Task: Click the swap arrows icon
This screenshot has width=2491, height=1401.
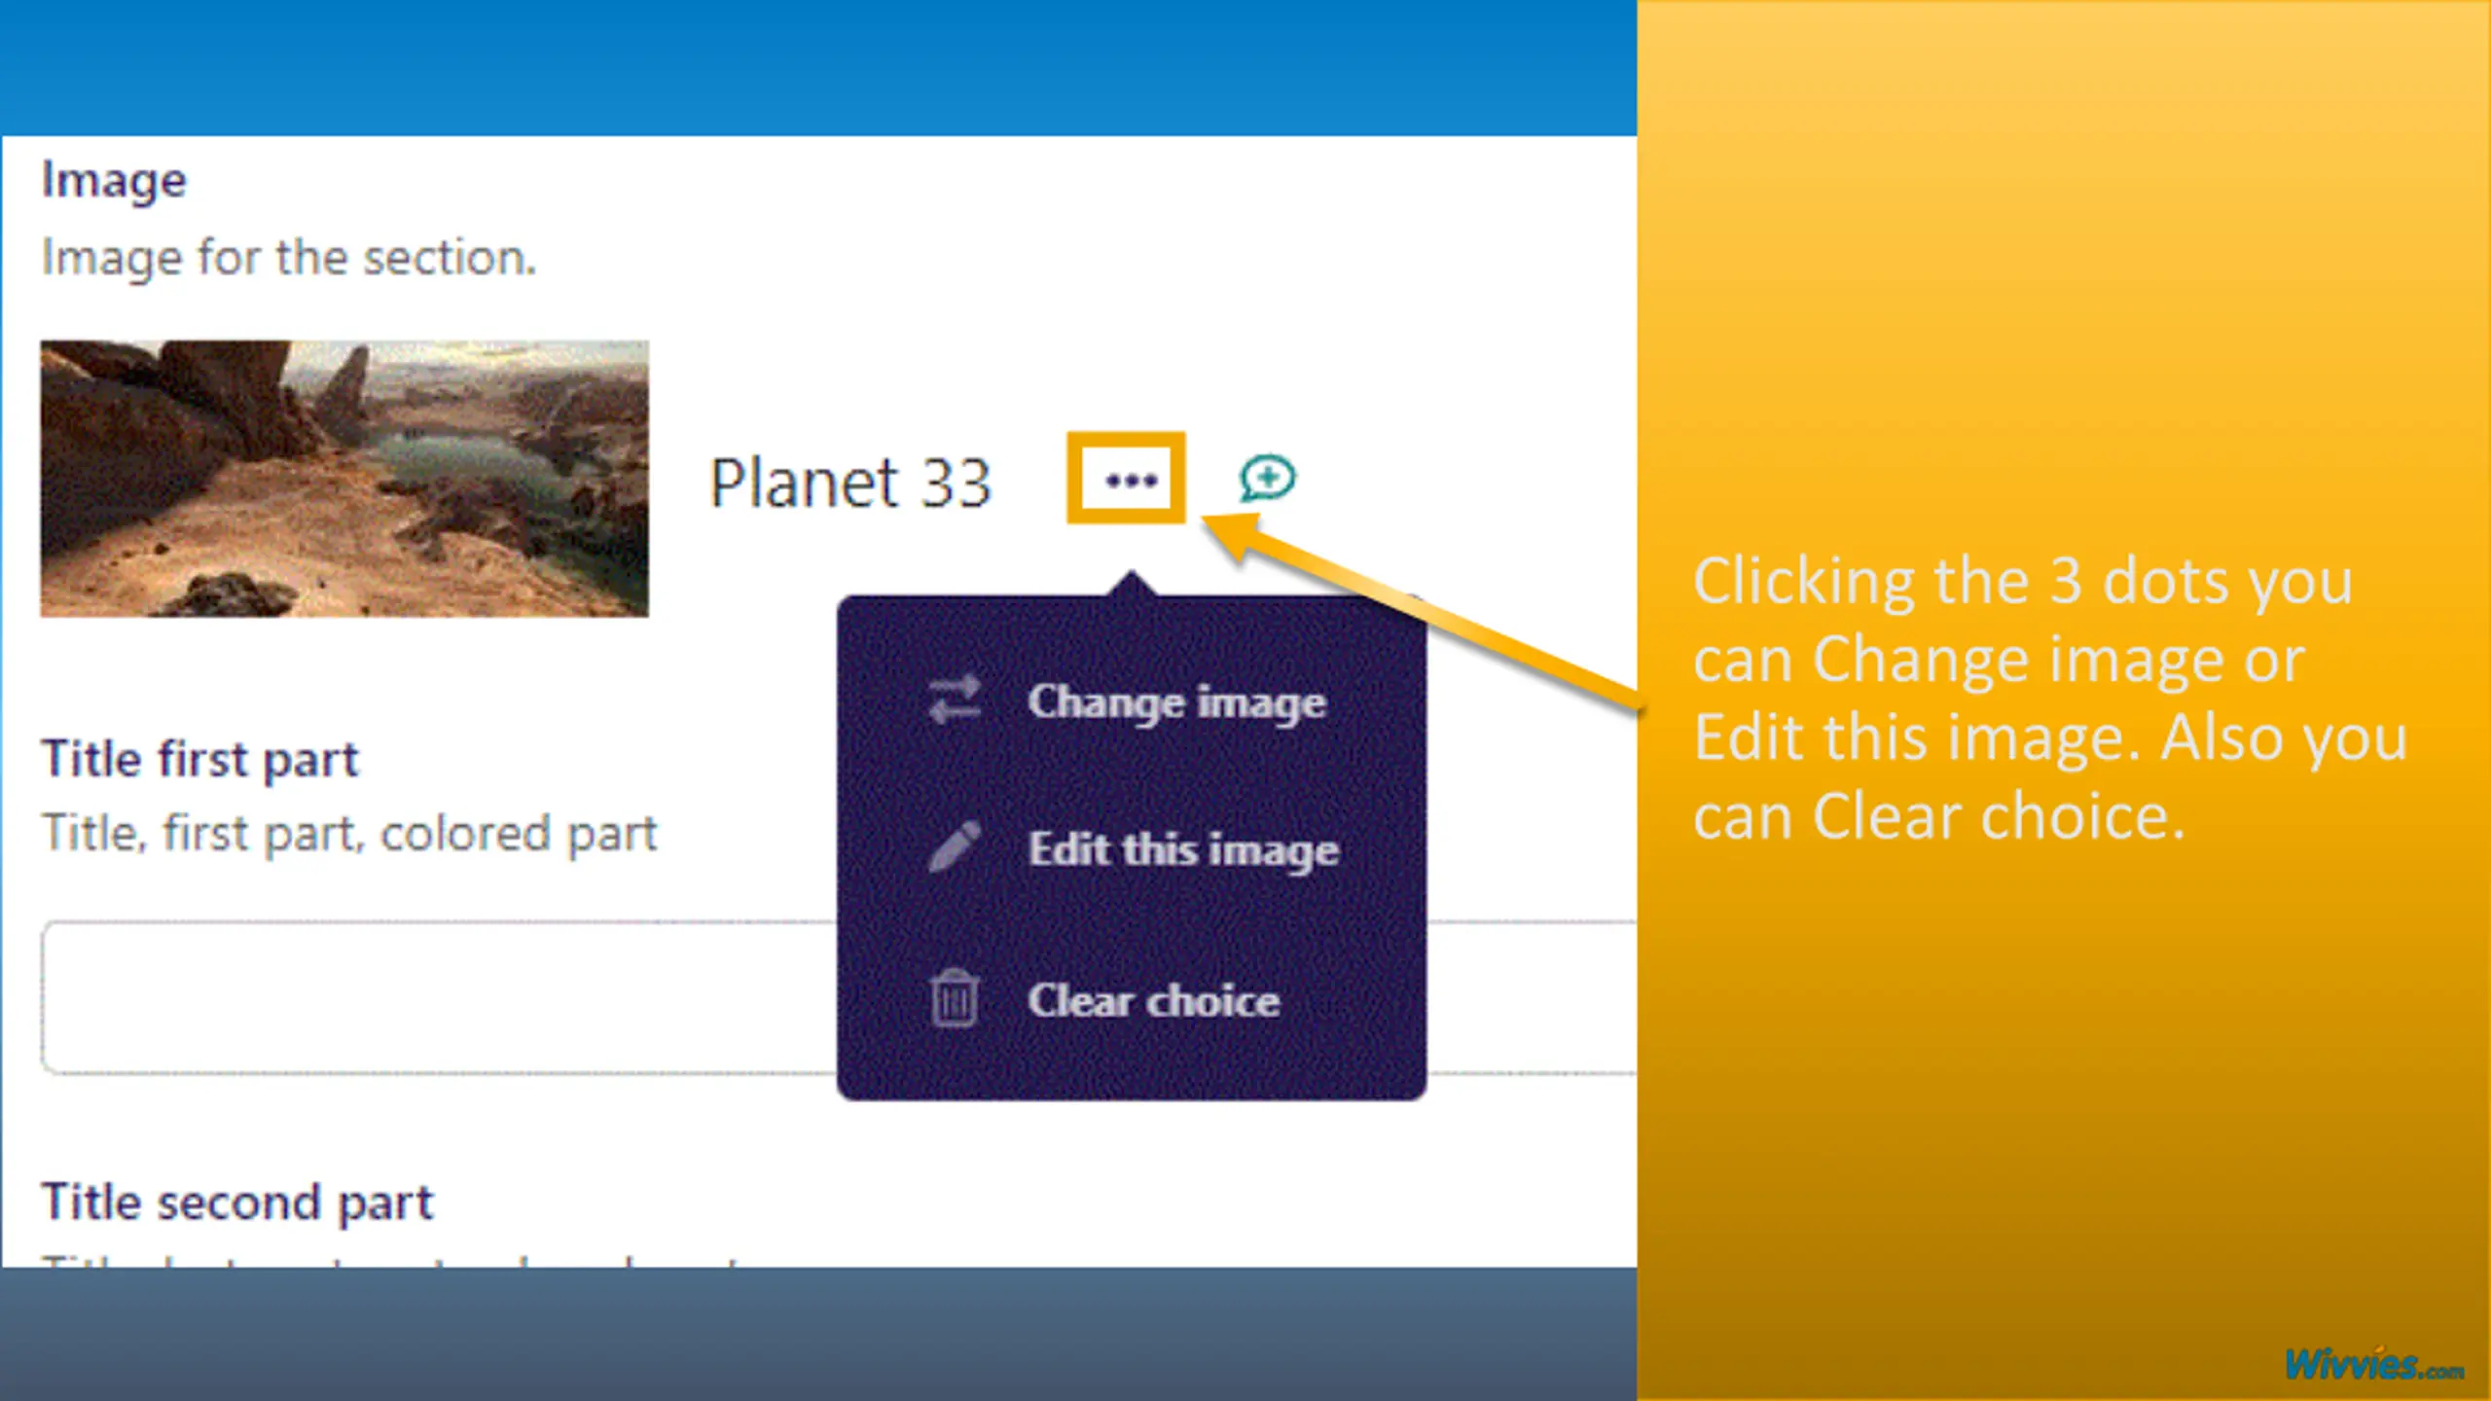Action: (x=954, y=700)
